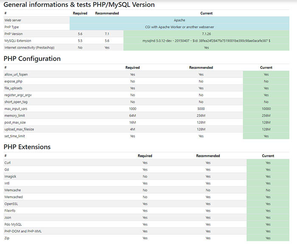Click 'CGI with Apache Worker or another webserver'
Viewport: 297px width, 244px height.
point(179,27)
